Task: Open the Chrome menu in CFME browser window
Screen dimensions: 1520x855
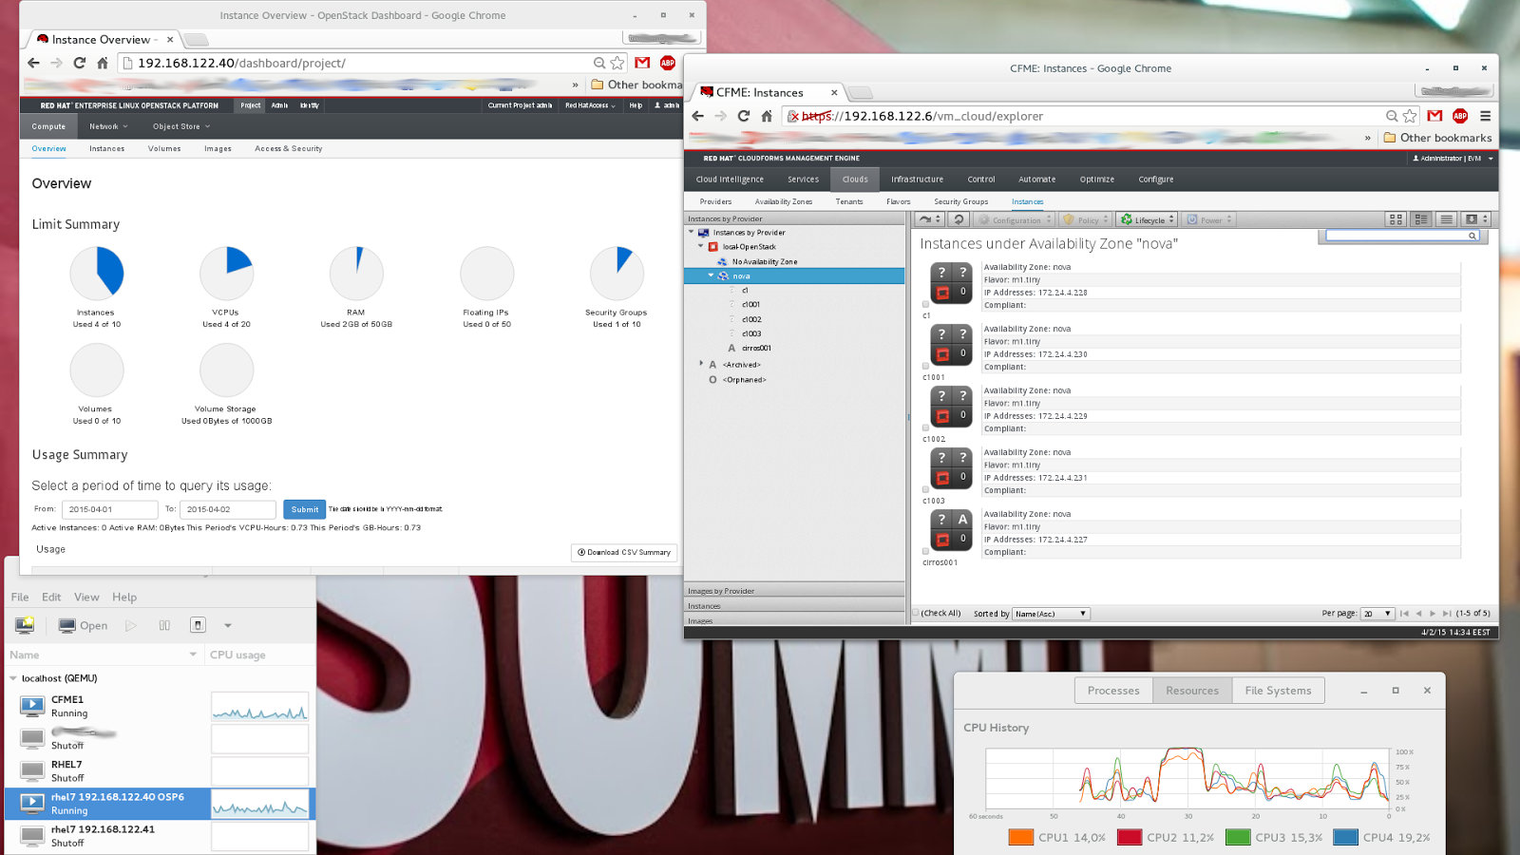Action: tap(1485, 116)
